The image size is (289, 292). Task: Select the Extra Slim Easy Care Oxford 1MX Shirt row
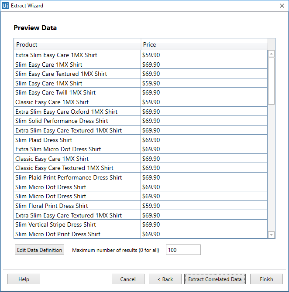coord(66,112)
